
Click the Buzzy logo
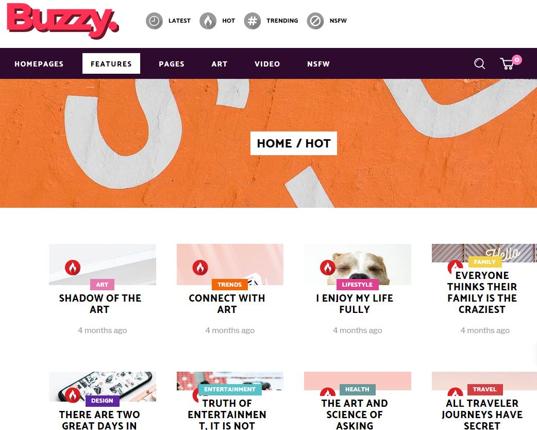(x=63, y=21)
